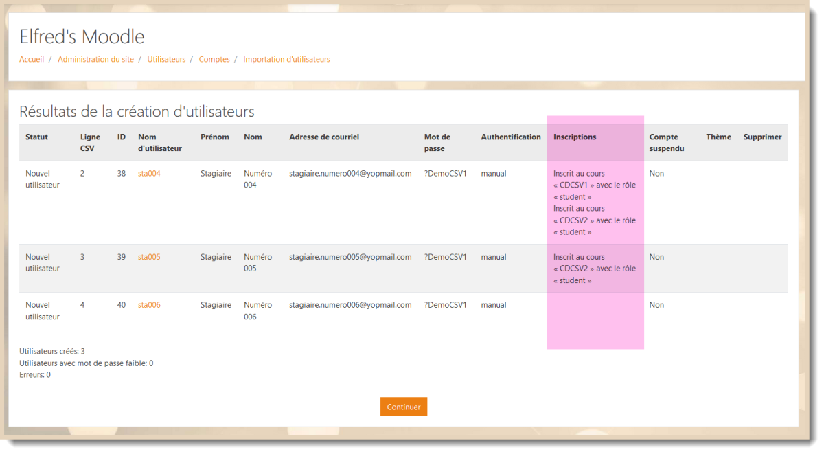This screenshot has height=454, width=824.
Task: Click email stagiaire.numero005@yopmail.com
Action: click(350, 257)
